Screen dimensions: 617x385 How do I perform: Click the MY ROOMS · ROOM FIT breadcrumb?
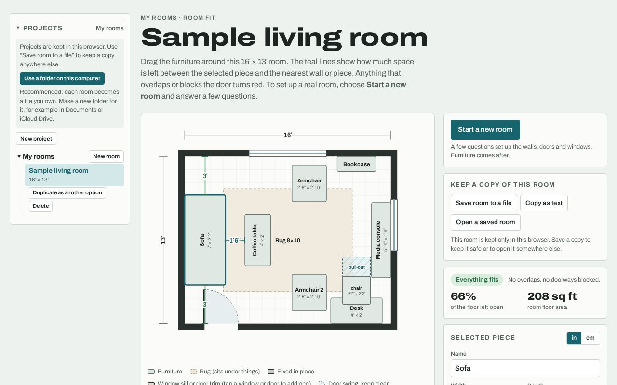(178, 18)
